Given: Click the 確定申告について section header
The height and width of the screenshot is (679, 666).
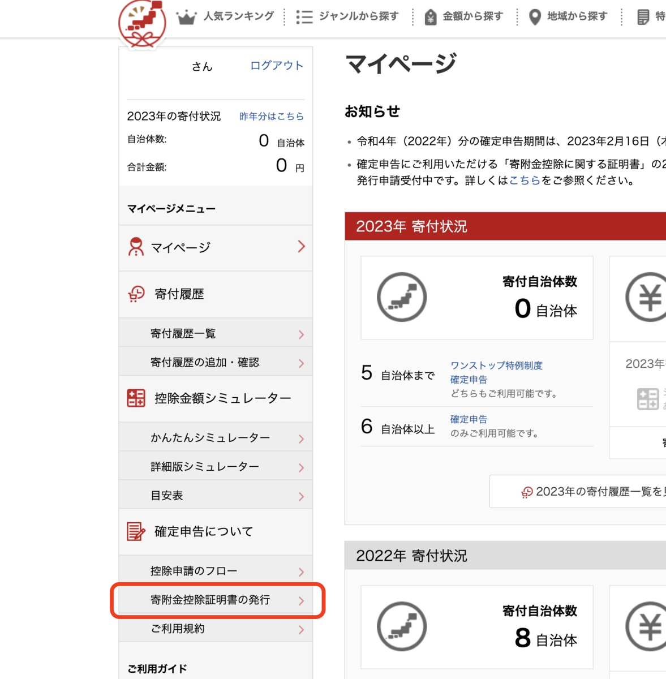Looking at the screenshot, I should tap(216, 532).
